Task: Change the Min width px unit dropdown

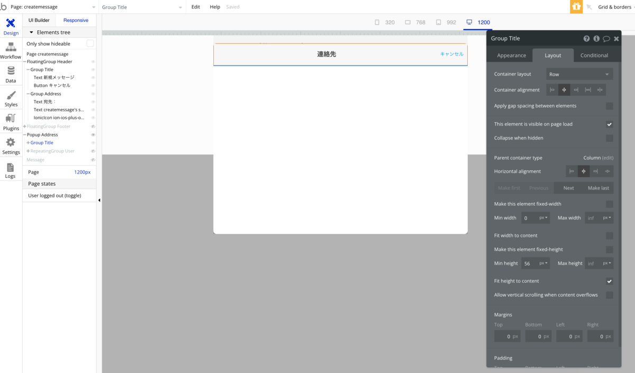Action: tap(544, 218)
